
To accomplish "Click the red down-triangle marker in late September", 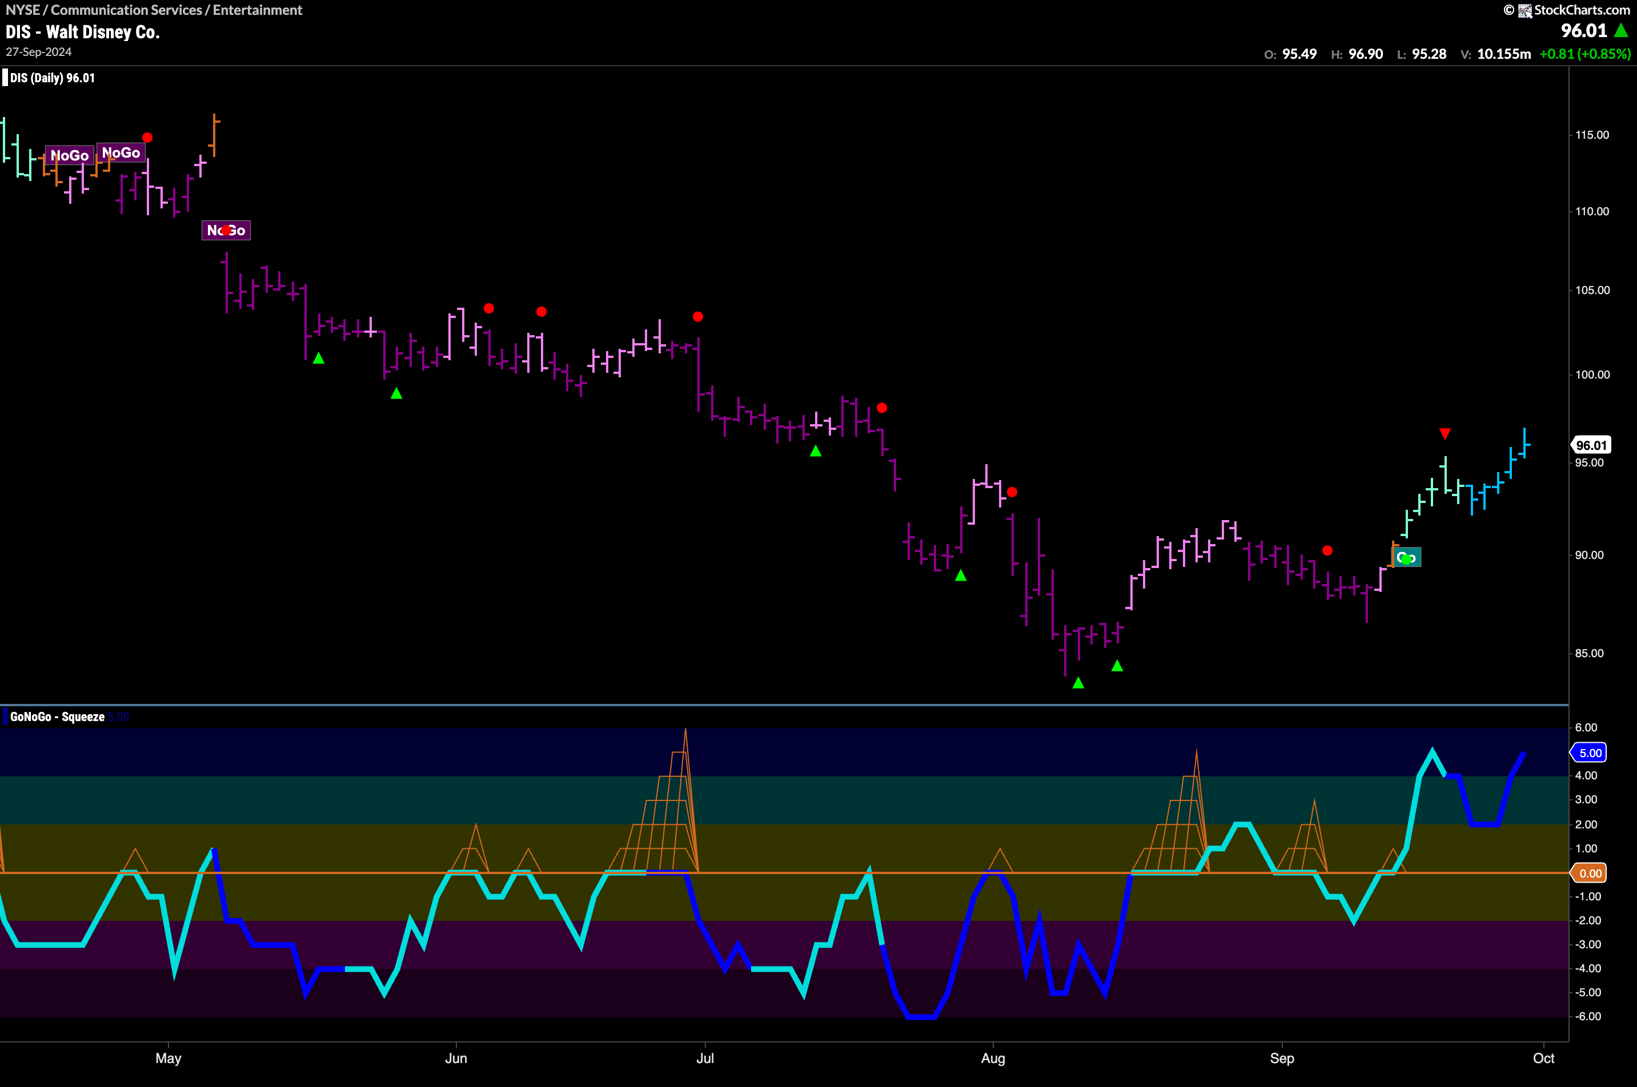I will [x=1445, y=434].
